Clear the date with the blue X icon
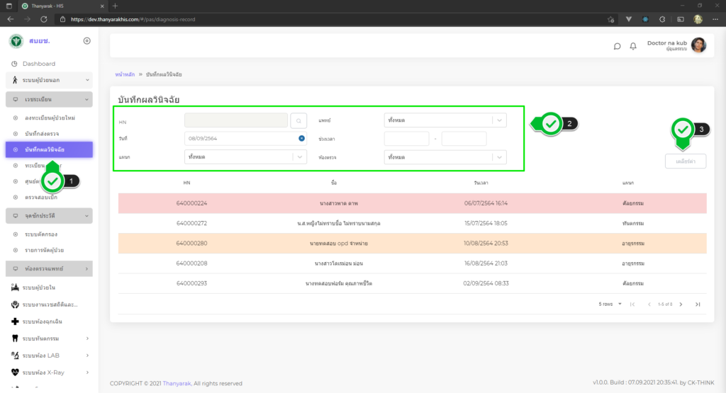726x393 pixels. pos(301,139)
